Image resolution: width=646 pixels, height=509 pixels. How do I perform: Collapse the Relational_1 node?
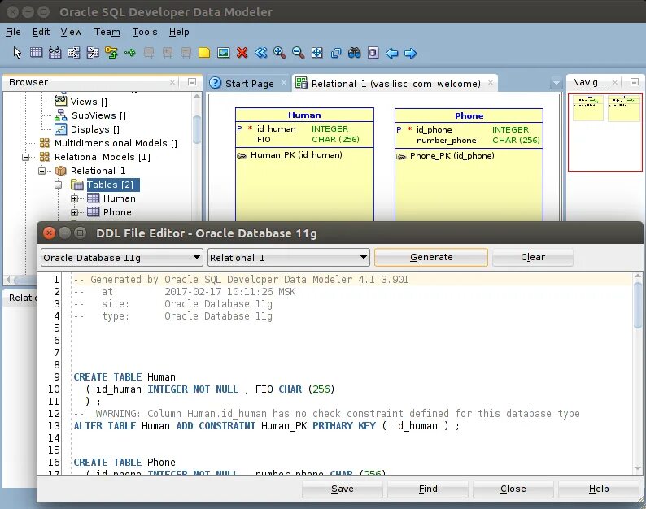[41, 171]
